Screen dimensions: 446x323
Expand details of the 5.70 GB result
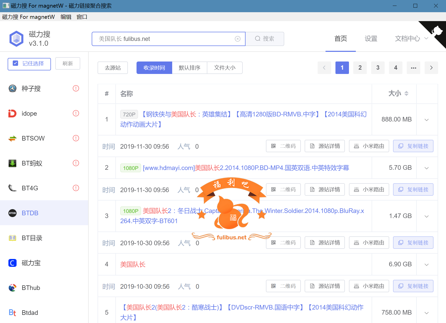[427, 168]
